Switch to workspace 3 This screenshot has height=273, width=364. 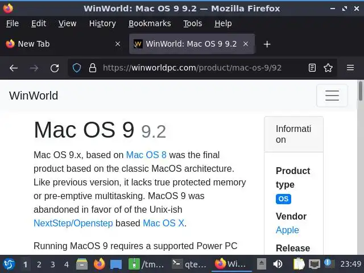coord(53,264)
